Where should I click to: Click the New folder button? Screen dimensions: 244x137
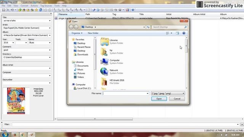point(93,33)
